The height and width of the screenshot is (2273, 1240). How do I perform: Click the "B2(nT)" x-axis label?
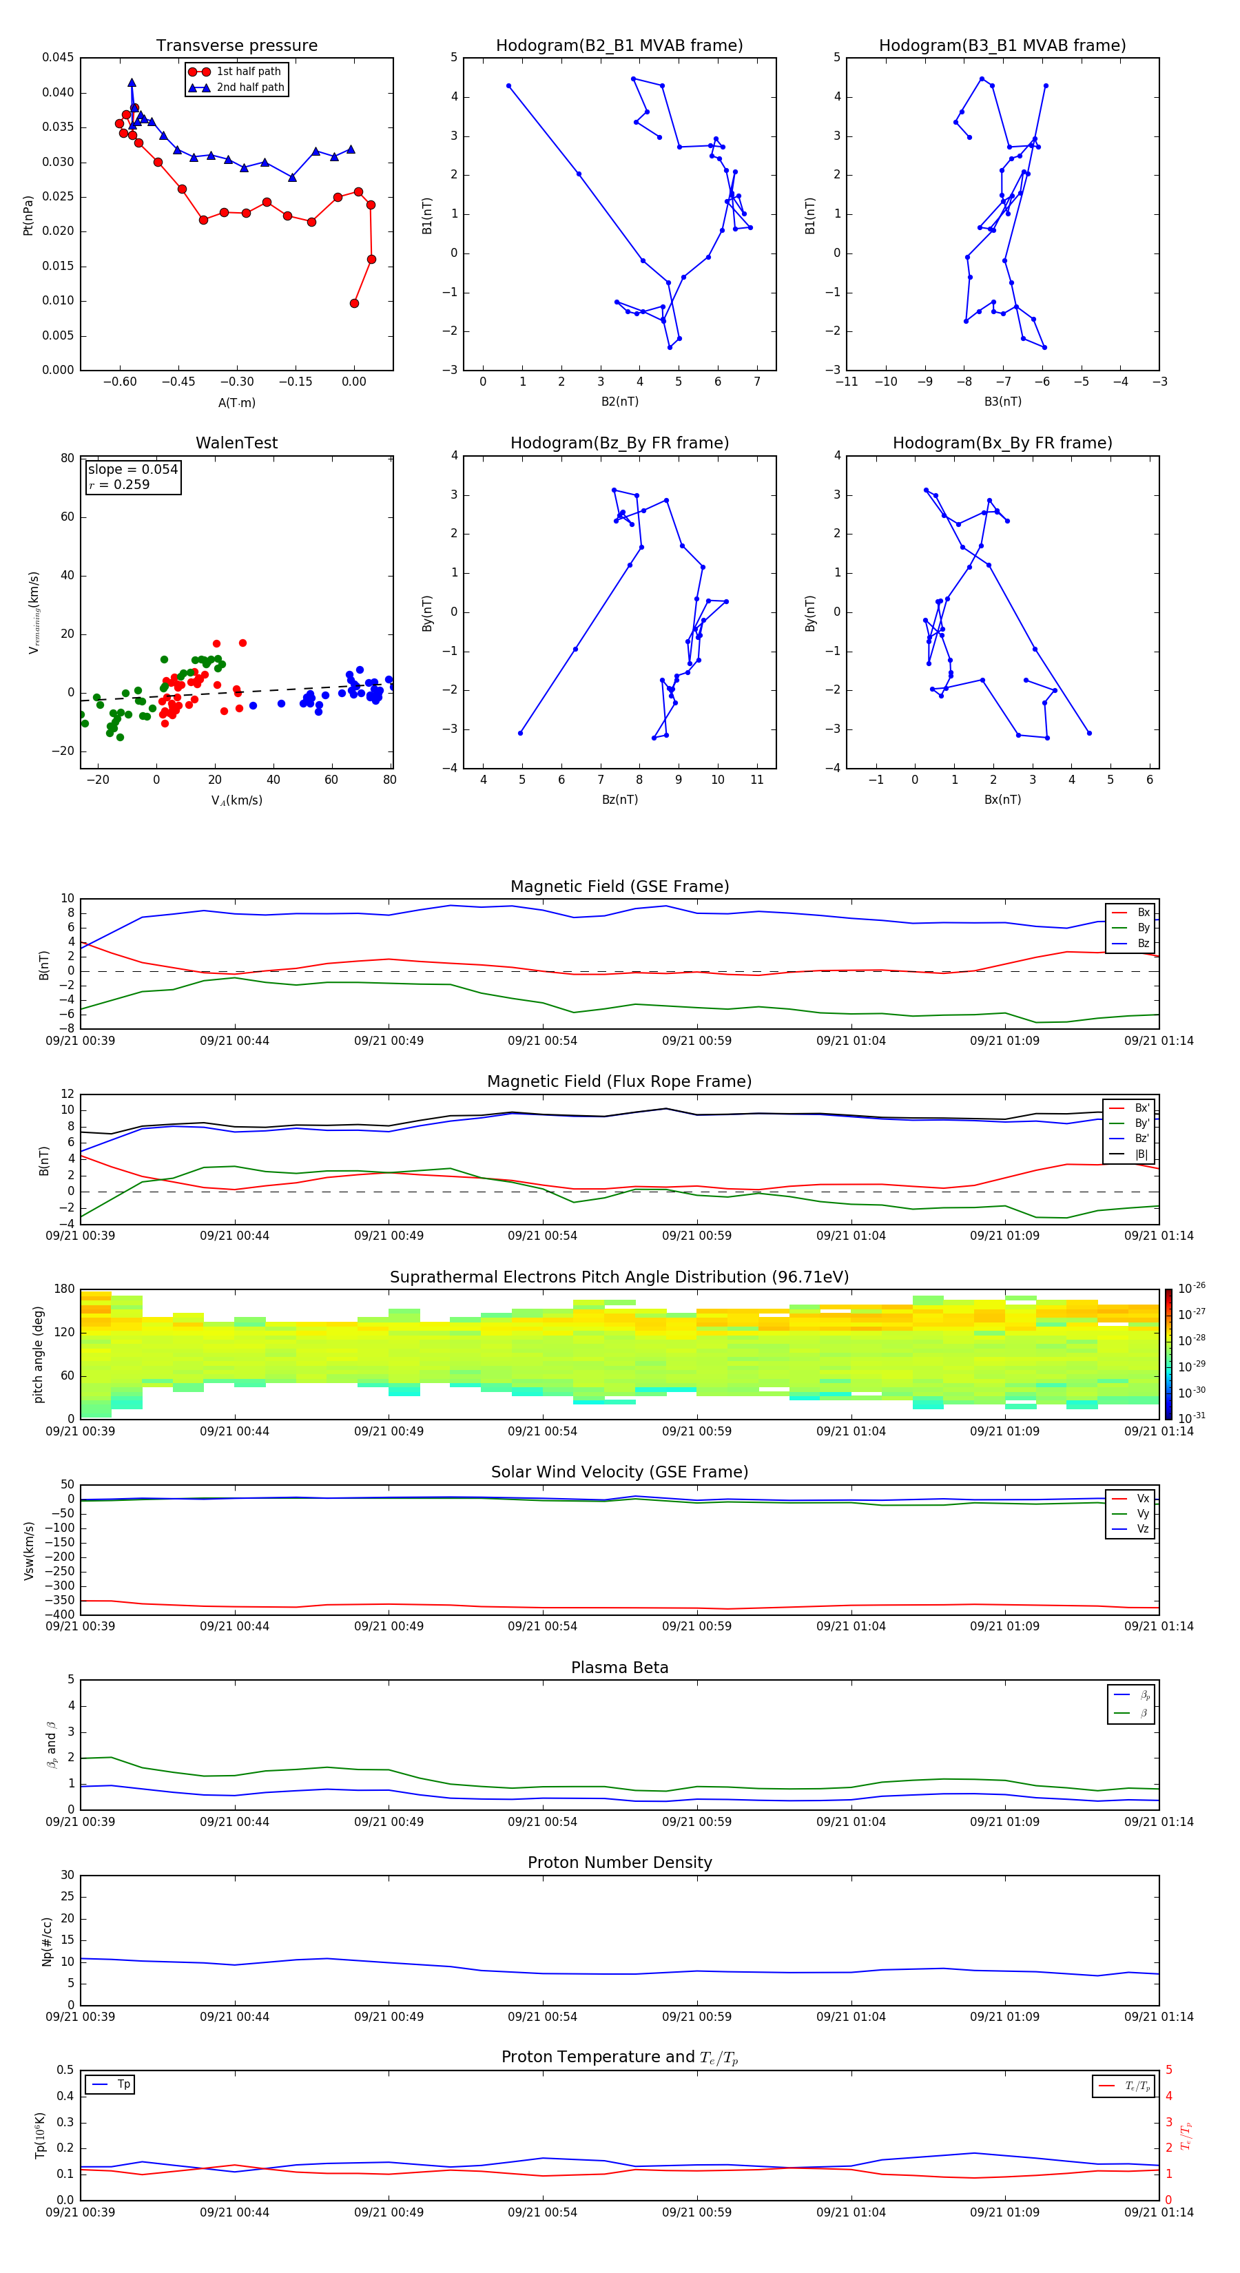pos(619,402)
